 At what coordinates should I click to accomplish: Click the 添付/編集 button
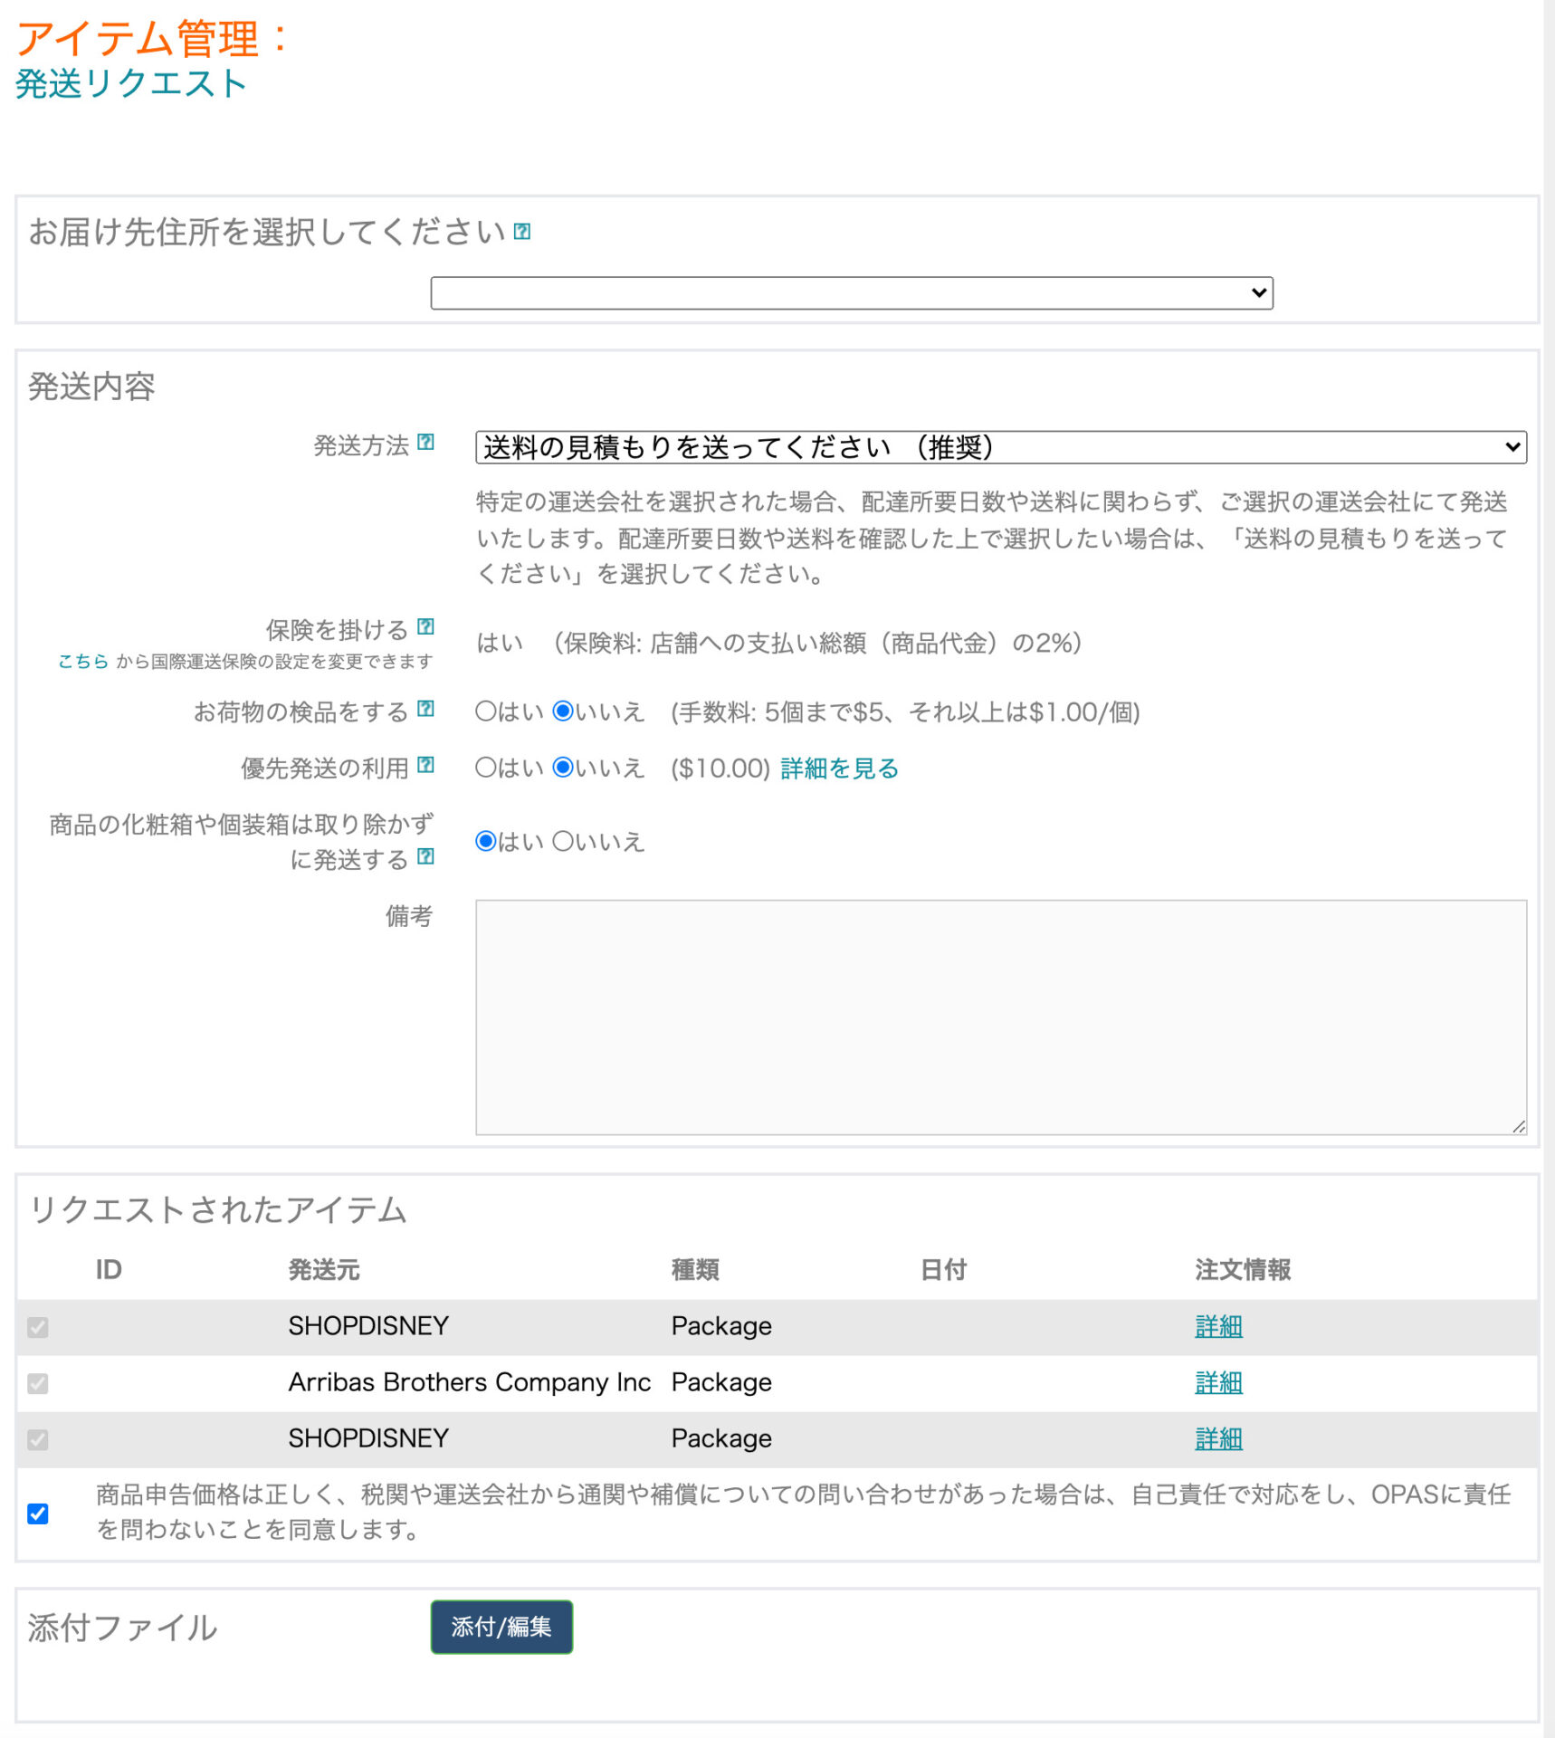pos(501,1627)
